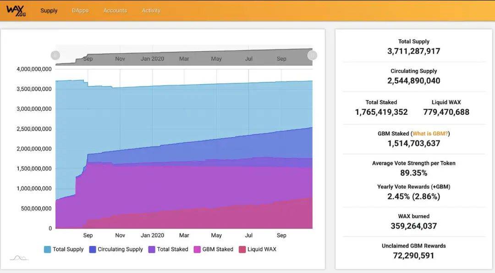Go to the Accounts page
The image size is (495, 273).
(x=115, y=11)
